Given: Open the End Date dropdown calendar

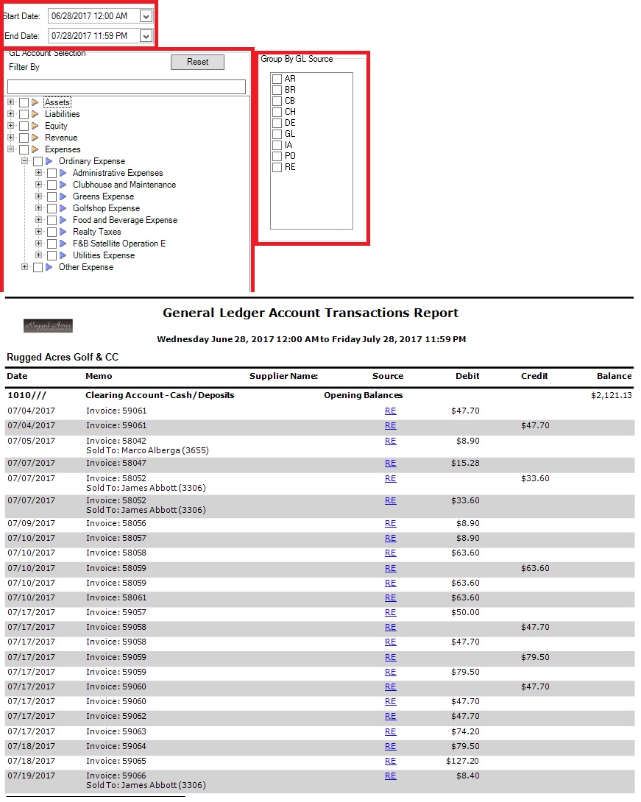Looking at the screenshot, I should click(x=145, y=35).
